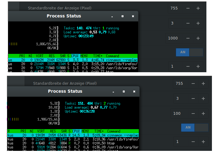Screen dimensions: 215x153
Task: Plus button for value 1 beside the 0:00.50 htop row
Action: pyautogui.click(x=203, y=142)
